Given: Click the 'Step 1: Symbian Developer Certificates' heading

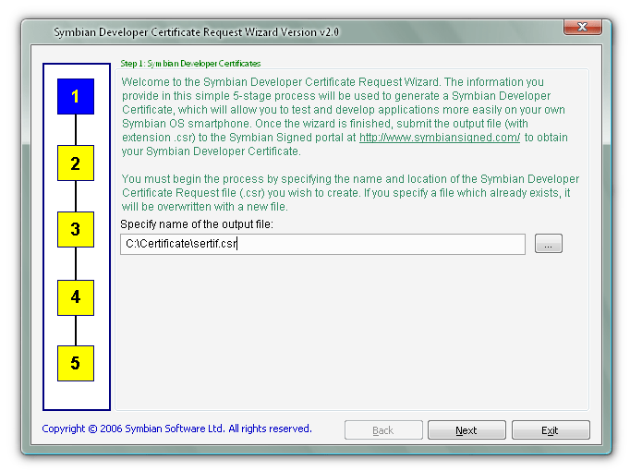Looking at the screenshot, I should [x=190, y=64].
